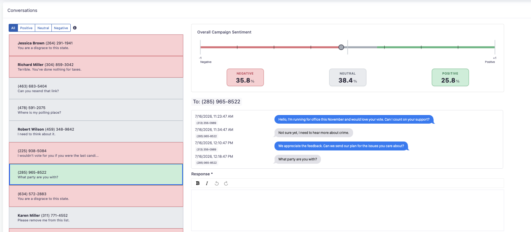The height and width of the screenshot is (232, 531).
Task: Click timestamp 7/16/2026, 12:18:47 PM
Action: pyautogui.click(x=214, y=156)
